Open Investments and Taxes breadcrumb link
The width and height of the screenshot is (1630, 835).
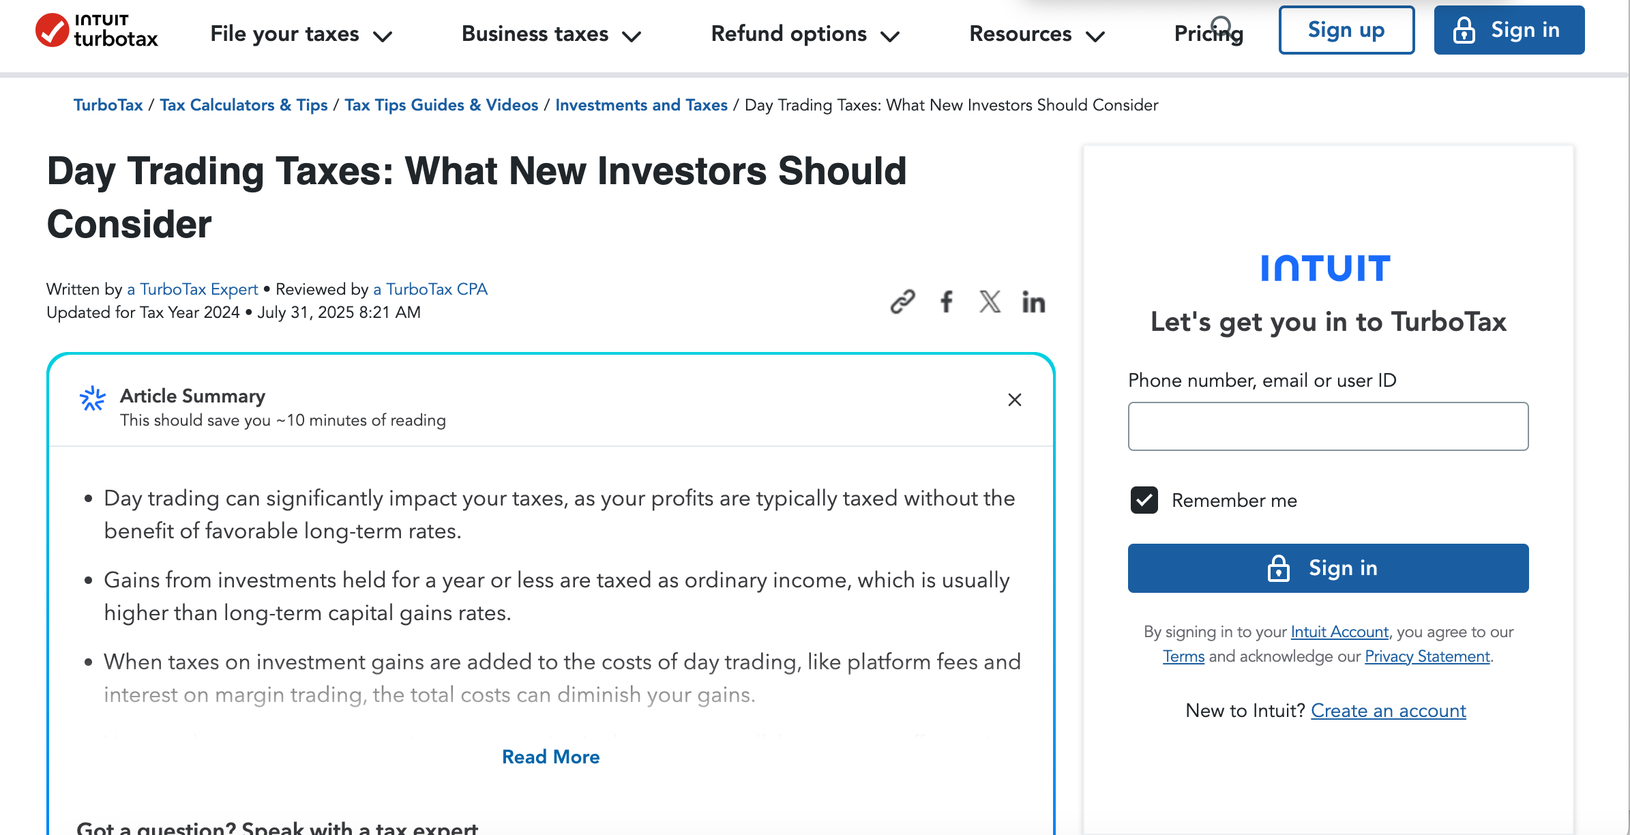coord(640,105)
